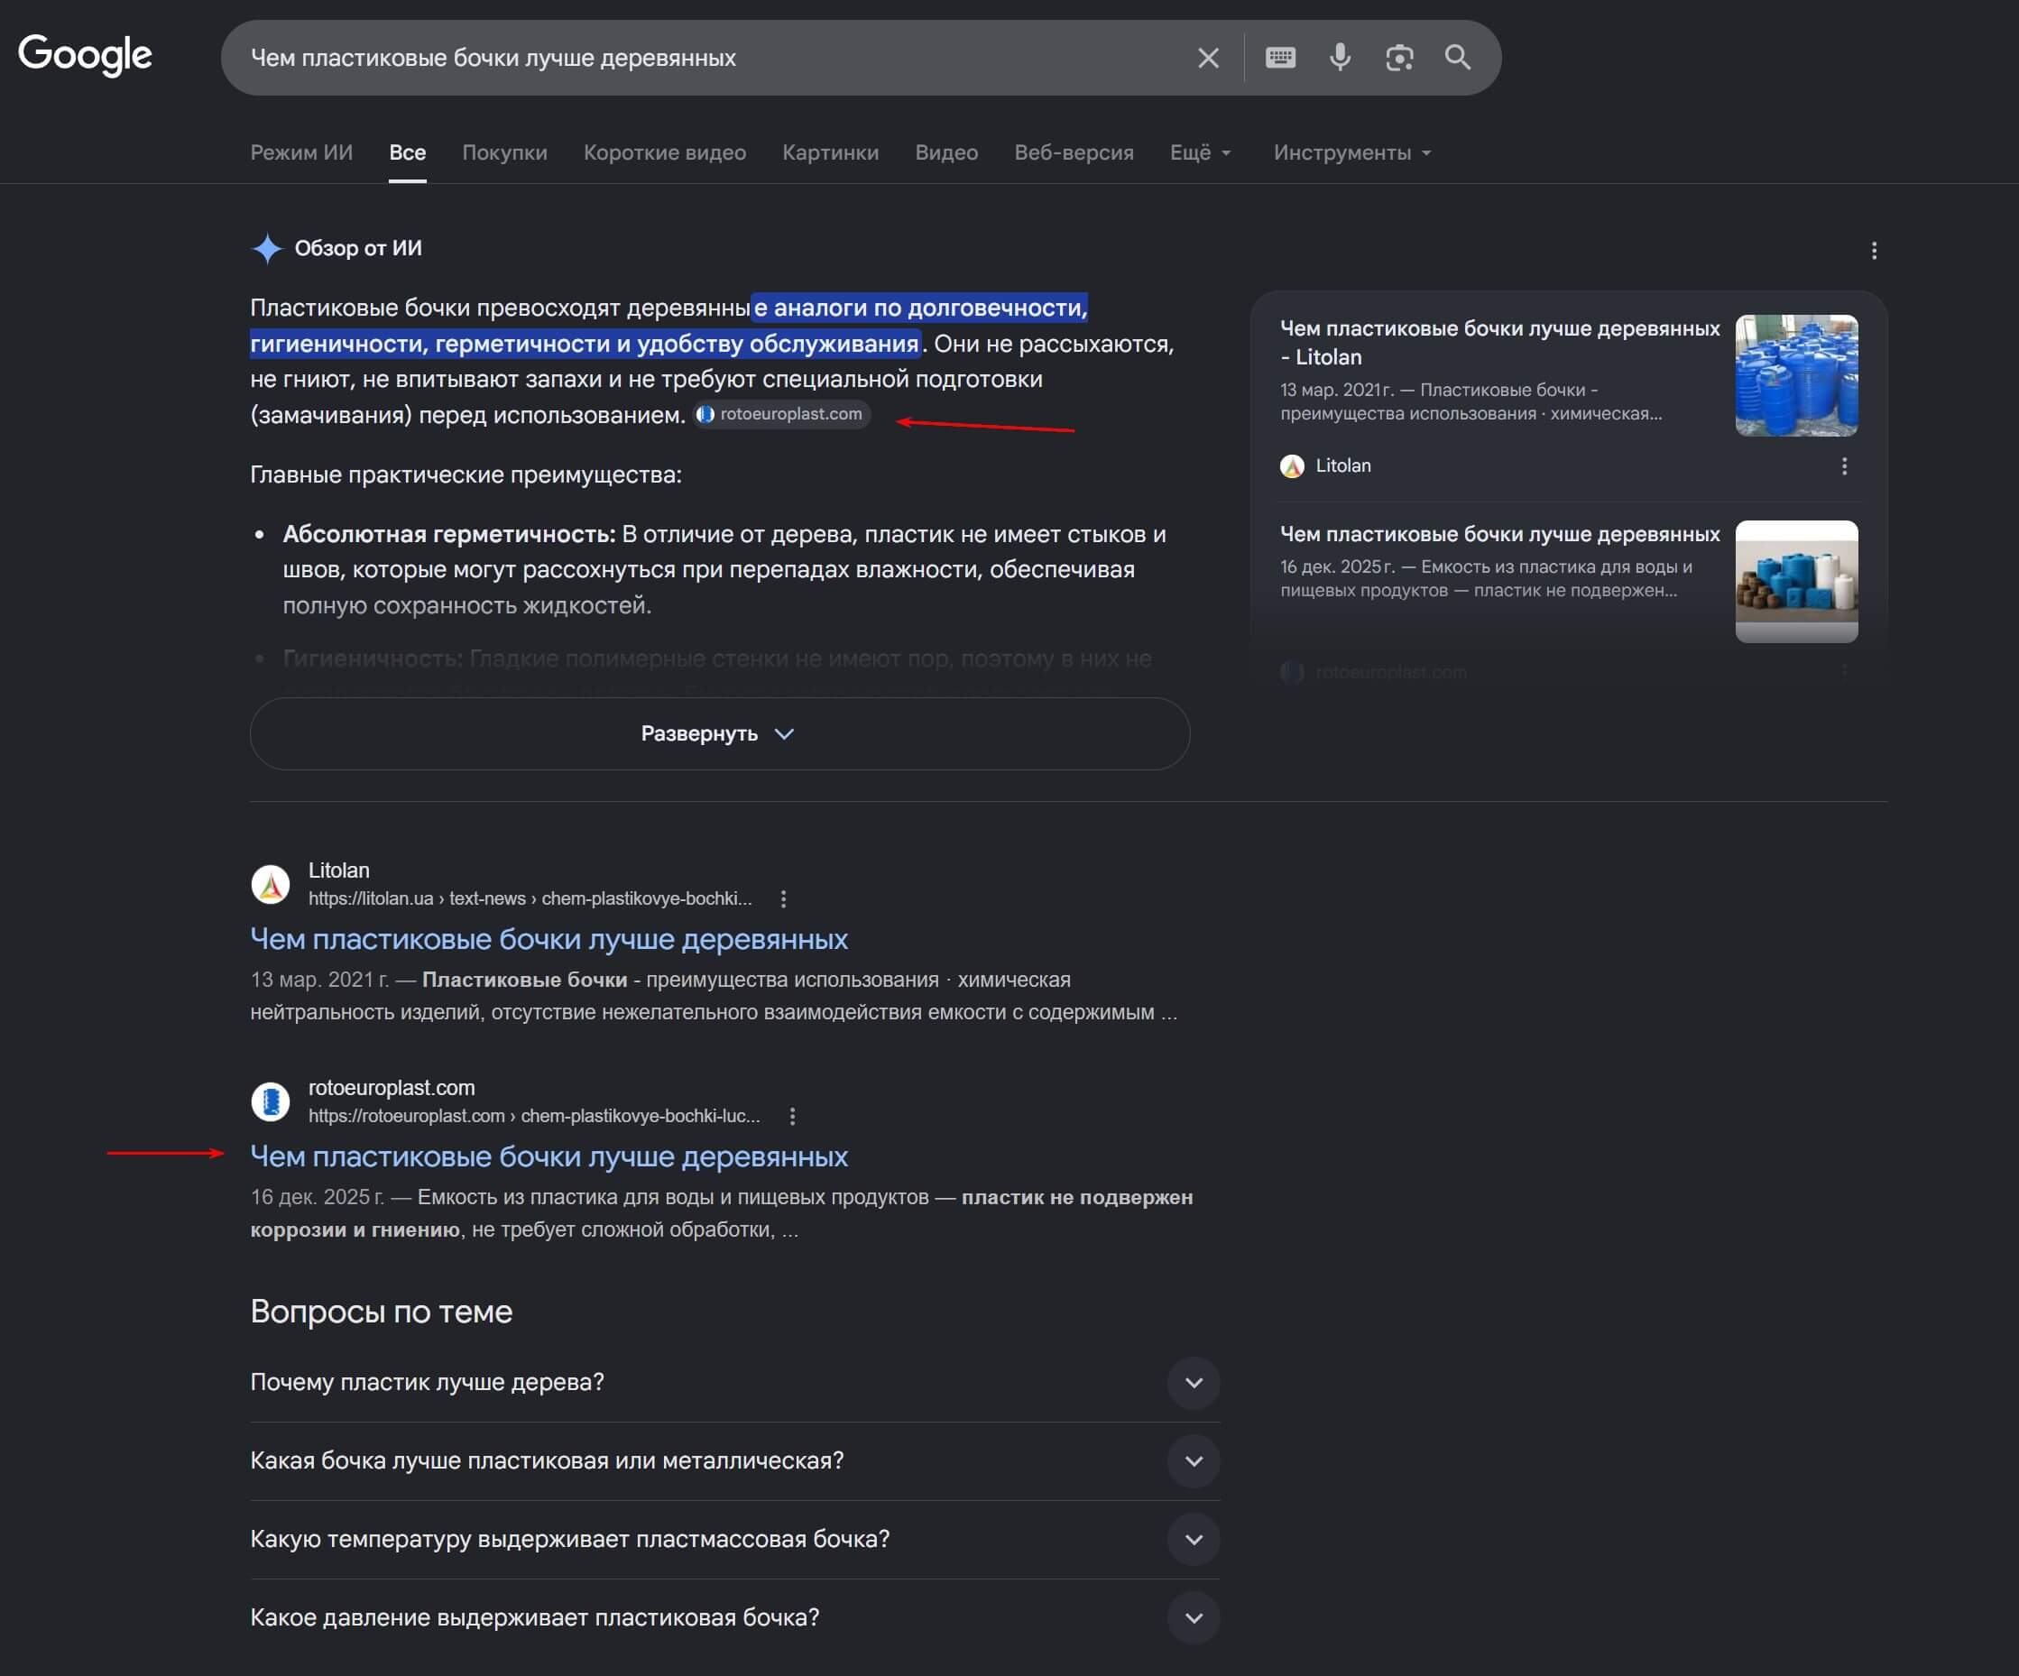Open the Короткие видео tab
2019x1676 pixels.
point(664,152)
